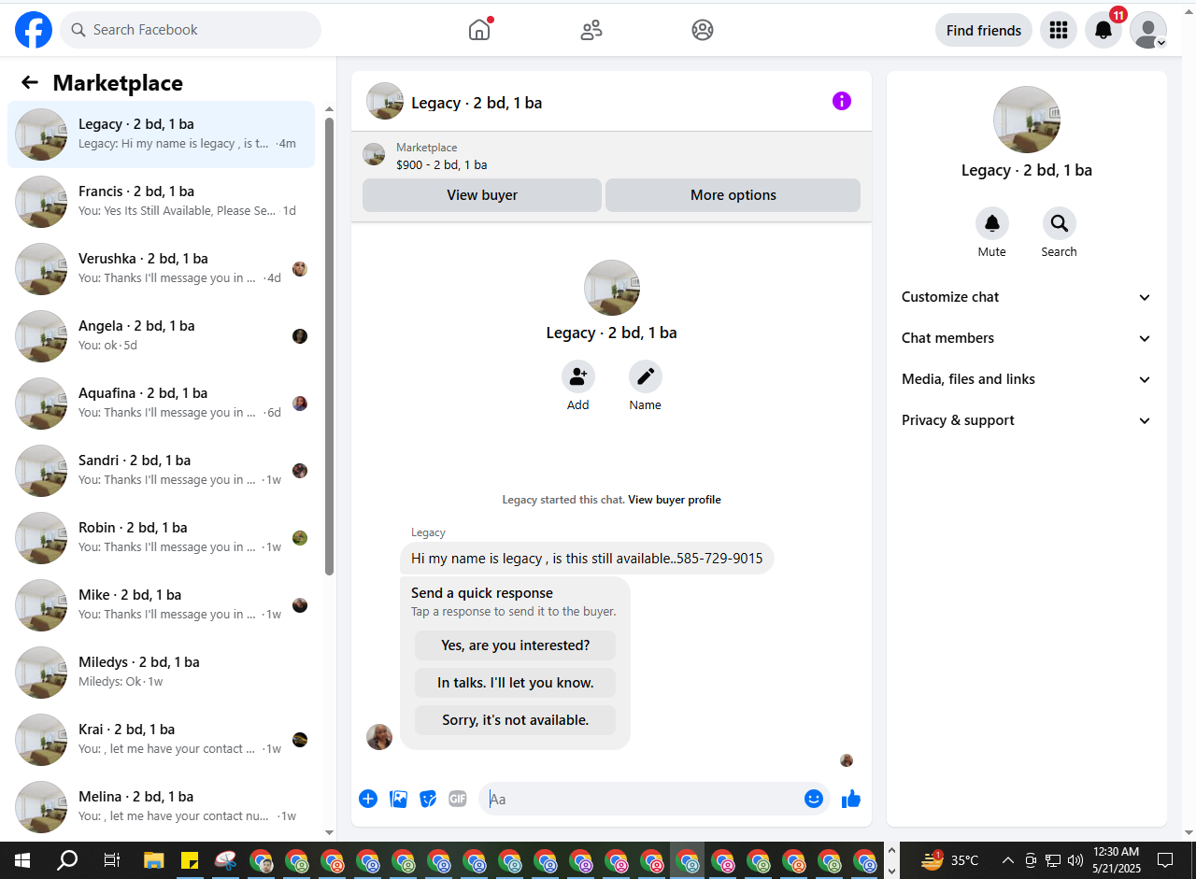
Task: Click the back arrow beside Marketplace
Action: (30, 82)
